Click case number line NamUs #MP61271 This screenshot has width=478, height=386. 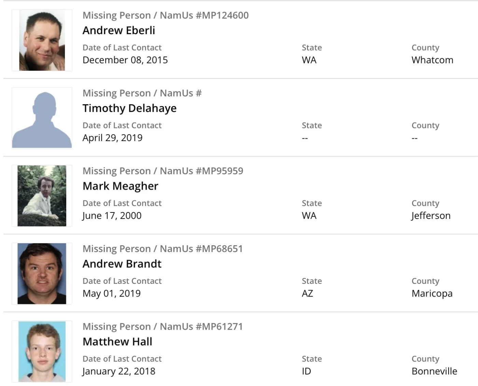(x=163, y=327)
